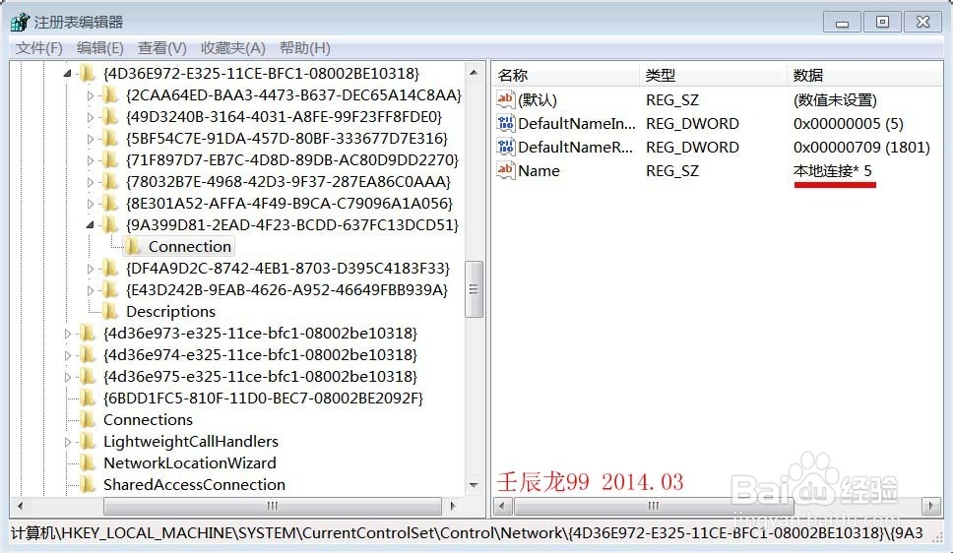Open the 帮助(H) menu
953x553 pixels.
pos(304,48)
